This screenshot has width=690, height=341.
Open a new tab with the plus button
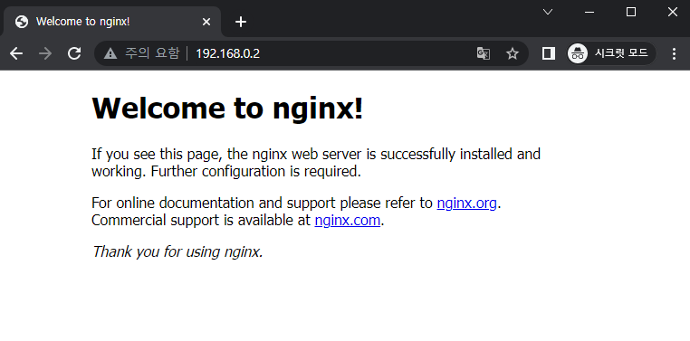tap(241, 22)
